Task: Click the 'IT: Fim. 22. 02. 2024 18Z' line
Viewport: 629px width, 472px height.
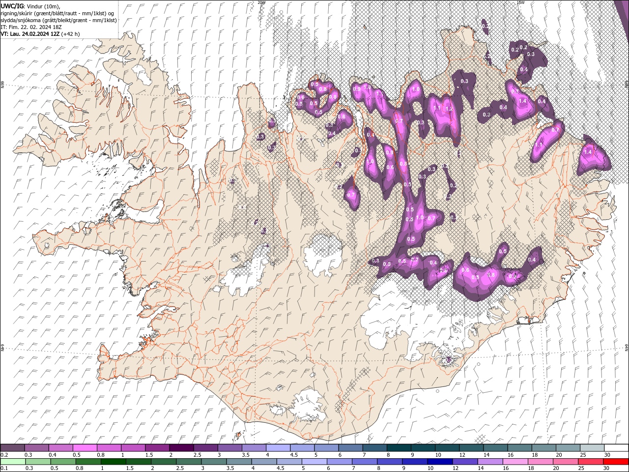Action: pyautogui.click(x=31, y=27)
